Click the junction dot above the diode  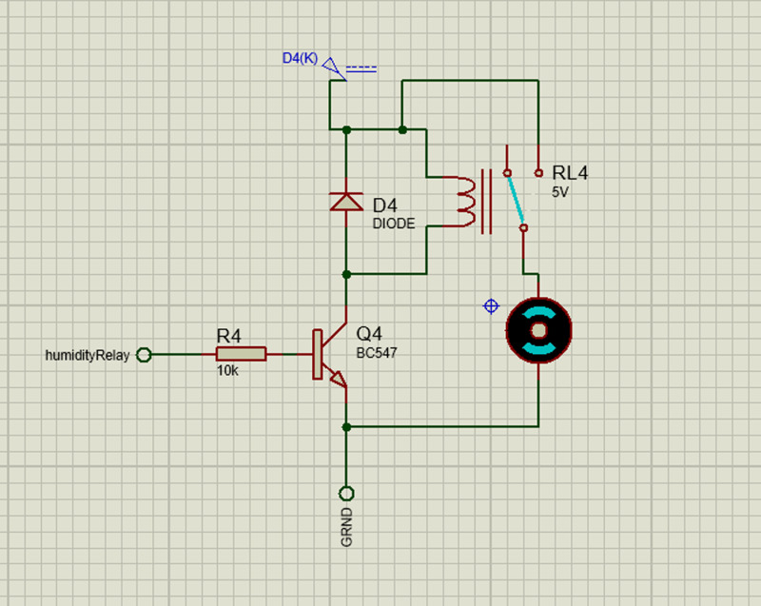pyautogui.click(x=346, y=129)
